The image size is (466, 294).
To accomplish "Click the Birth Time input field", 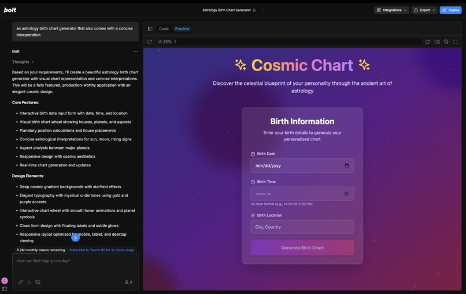I will tap(302, 193).
